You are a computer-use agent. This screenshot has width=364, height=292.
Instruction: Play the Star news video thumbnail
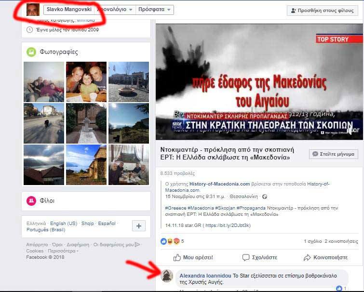259,82
